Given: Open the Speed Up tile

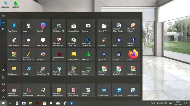Looking at the screenshot, I should [104, 55].
